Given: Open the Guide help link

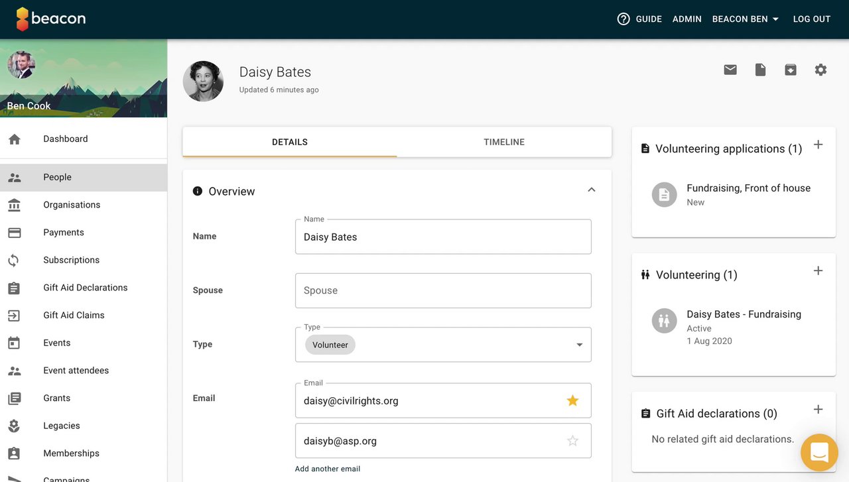Looking at the screenshot, I should click(639, 19).
